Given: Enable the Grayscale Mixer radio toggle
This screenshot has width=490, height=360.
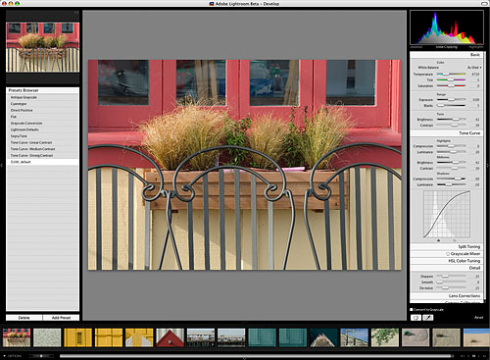Looking at the screenshot, I should (448, 254).
